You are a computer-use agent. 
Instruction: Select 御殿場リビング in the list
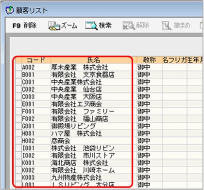click(73, 126)
